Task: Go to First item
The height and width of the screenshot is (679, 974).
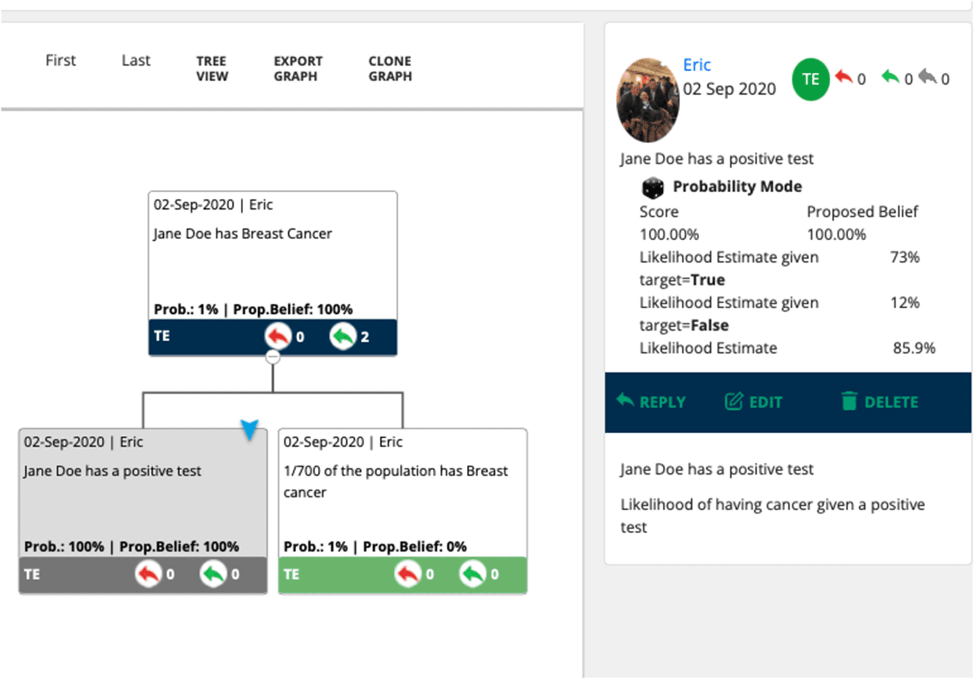Action: coord(60,60)
